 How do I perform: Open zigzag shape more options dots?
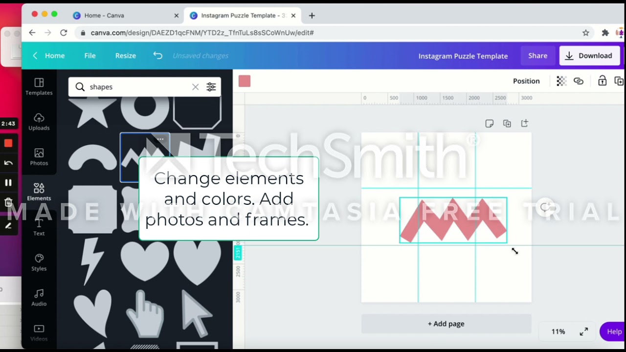160,139
